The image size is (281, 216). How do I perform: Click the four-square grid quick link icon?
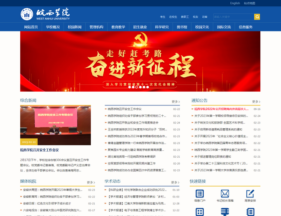(200, 212)
